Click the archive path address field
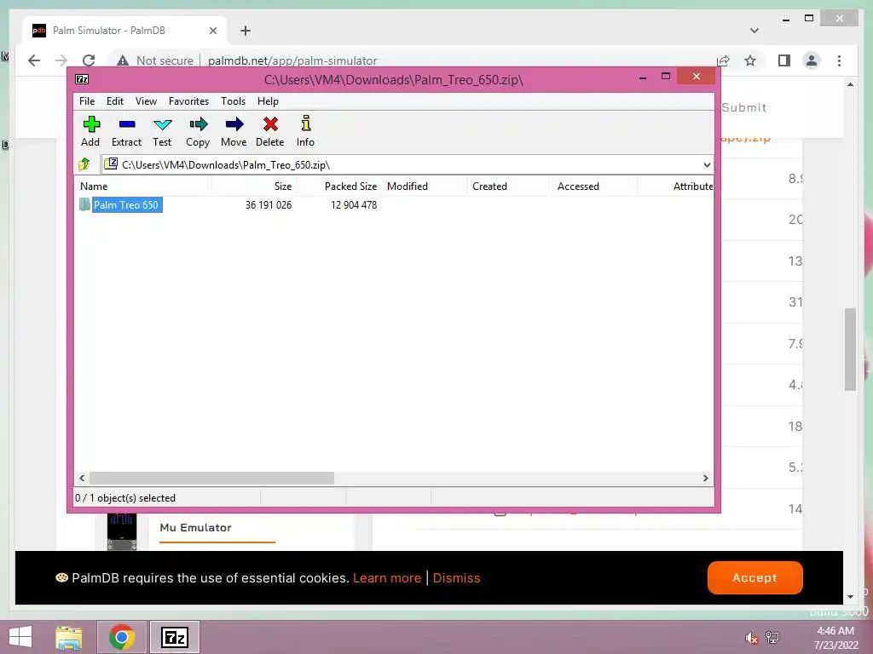 401,164
